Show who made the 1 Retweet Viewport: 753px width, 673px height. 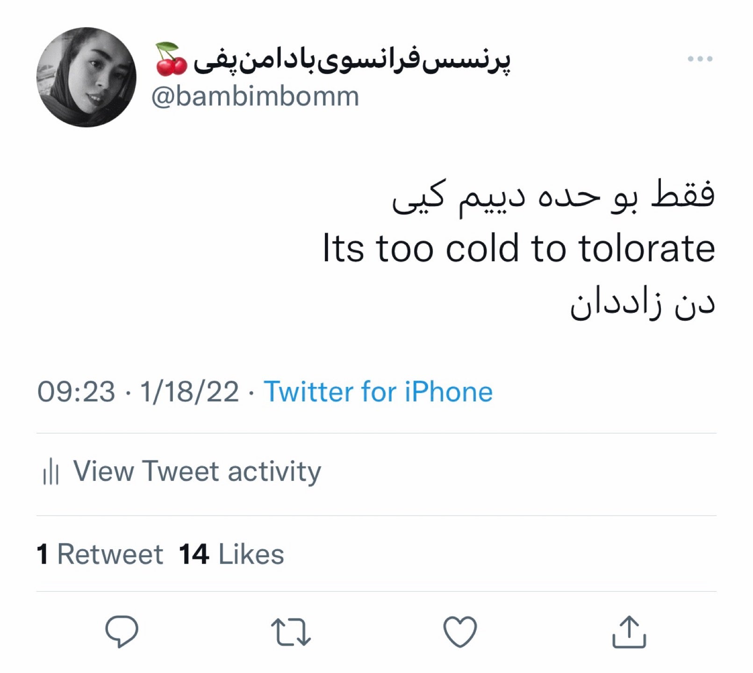(100, 554)
